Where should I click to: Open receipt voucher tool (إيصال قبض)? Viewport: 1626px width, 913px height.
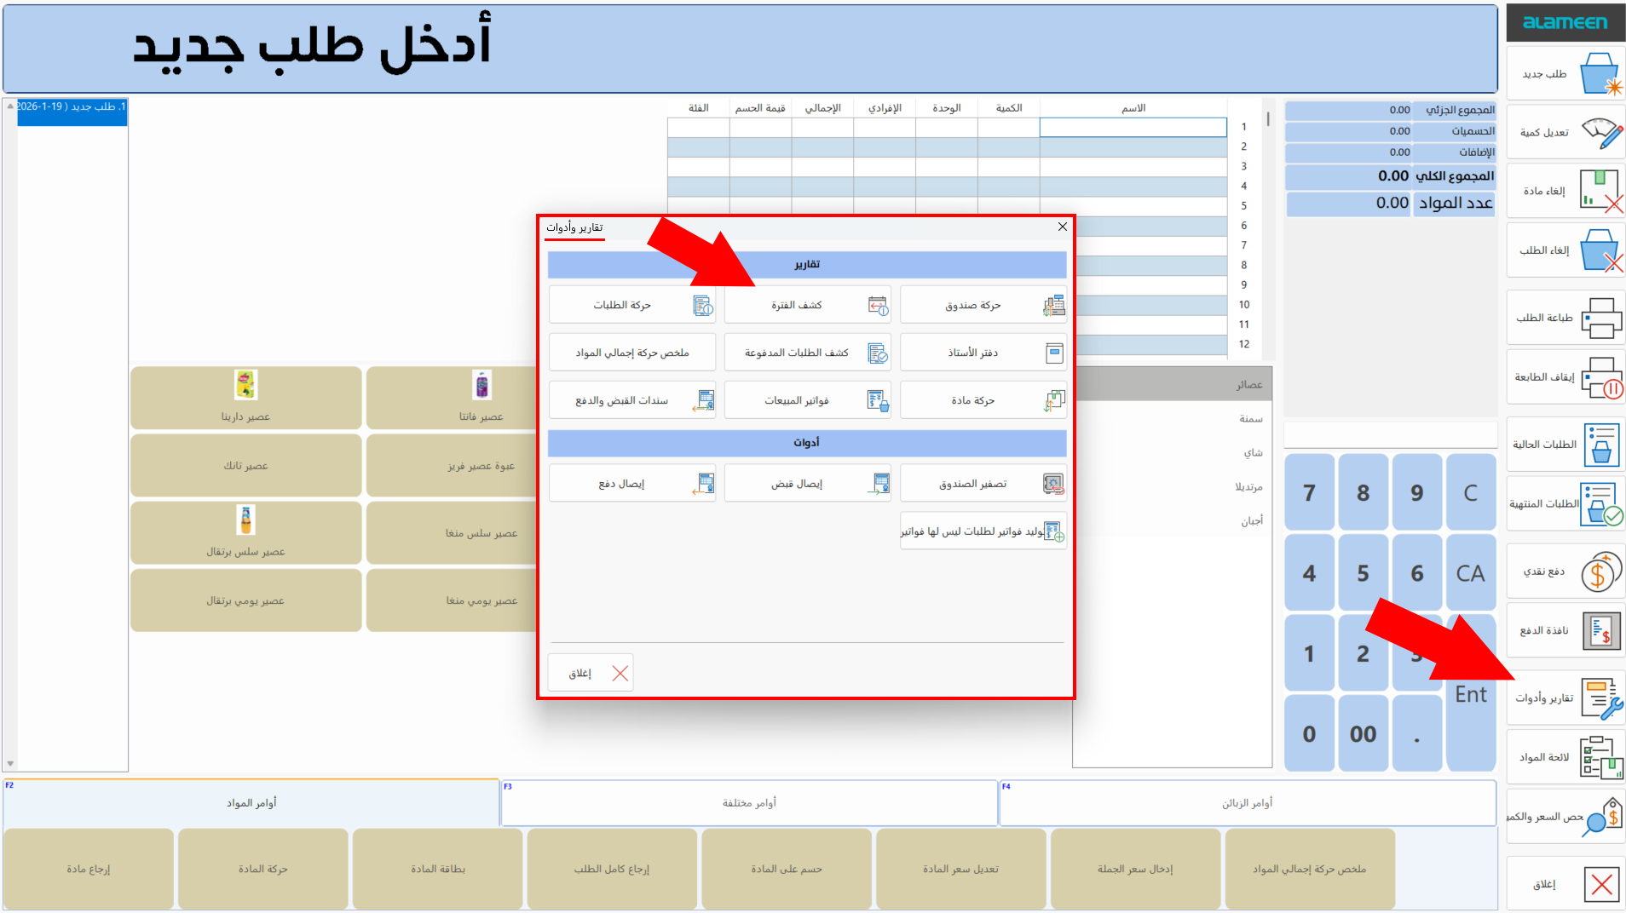(x=807, y=484)
